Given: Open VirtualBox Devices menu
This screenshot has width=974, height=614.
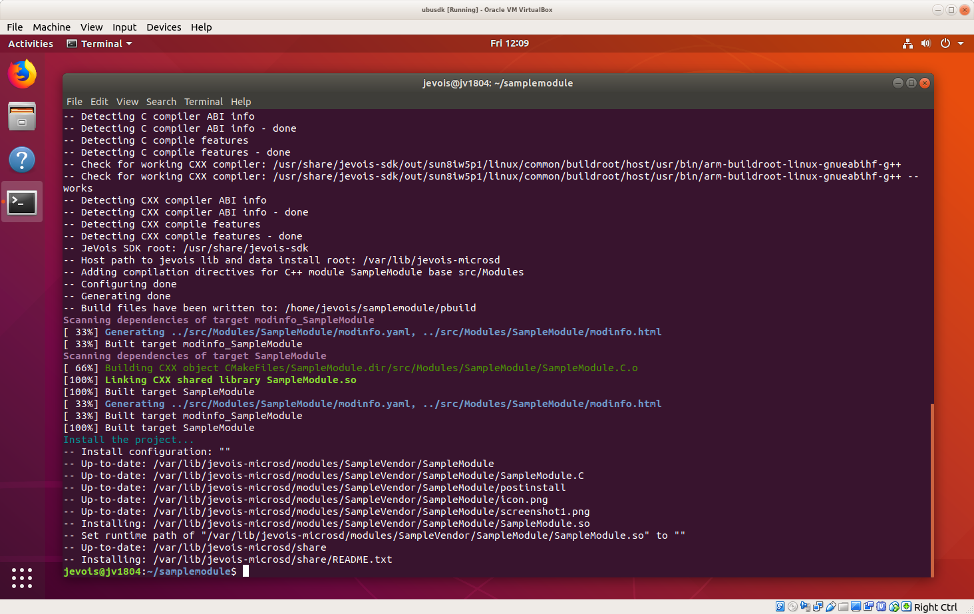Looking at the screenshot, I should tap(164, 27).
